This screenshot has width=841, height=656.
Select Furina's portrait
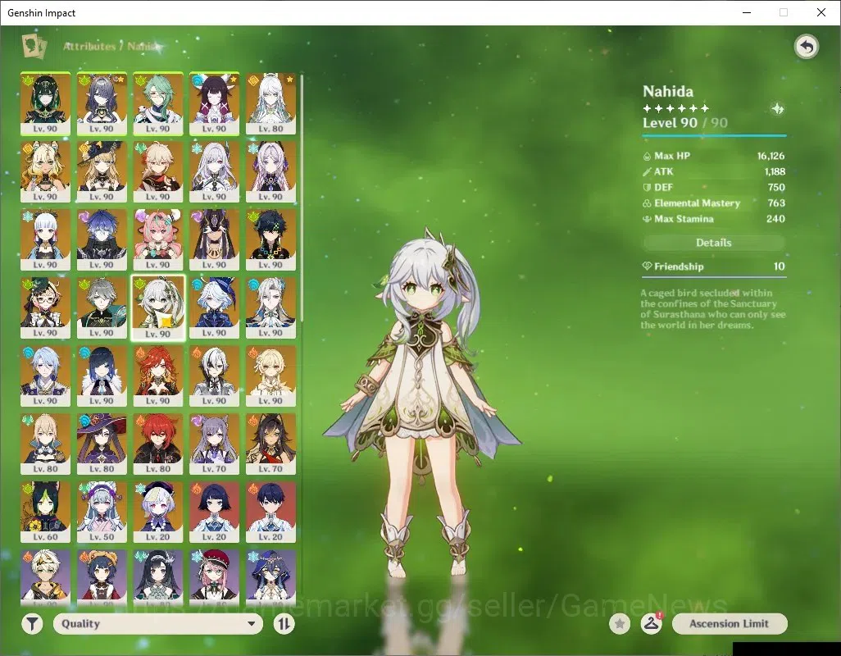click(215, 307)
